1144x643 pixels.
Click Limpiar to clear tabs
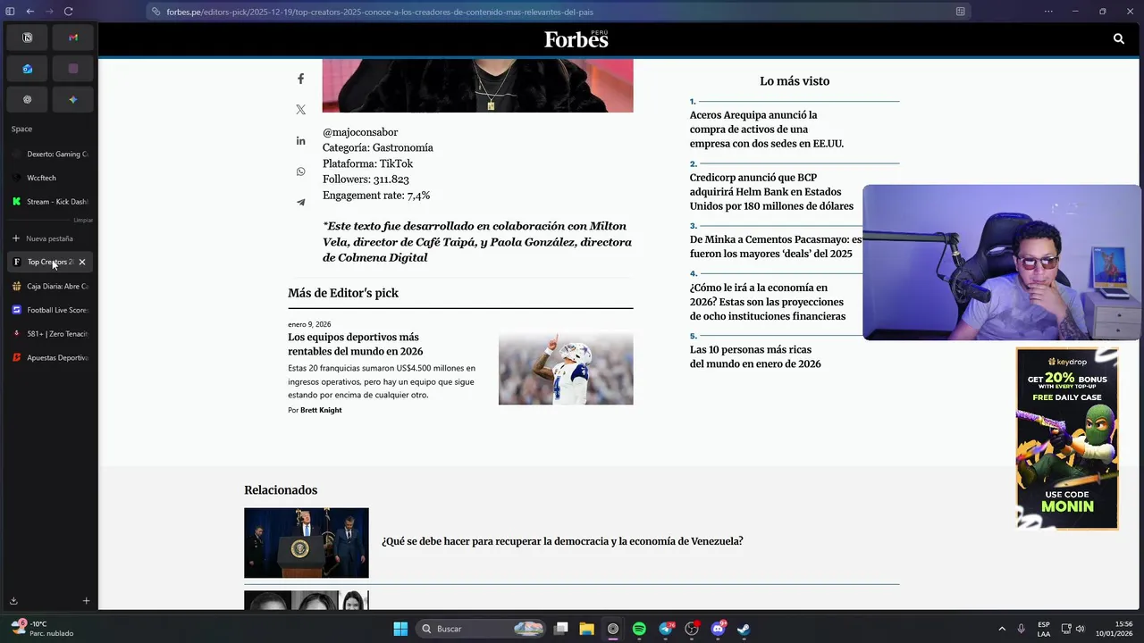pos(82,220)
